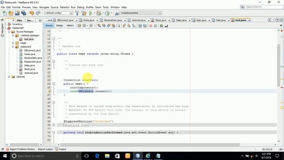Viewport: 284px width, 160px height.
Task: Click the Build Project hammer icon
Action: tap(77, 13)
